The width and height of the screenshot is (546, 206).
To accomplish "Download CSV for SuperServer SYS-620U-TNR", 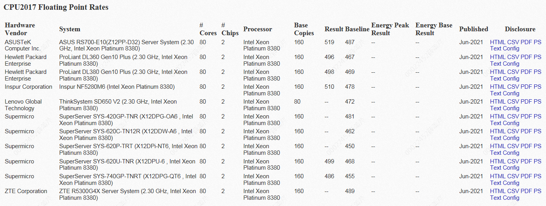I will point(513,161).
